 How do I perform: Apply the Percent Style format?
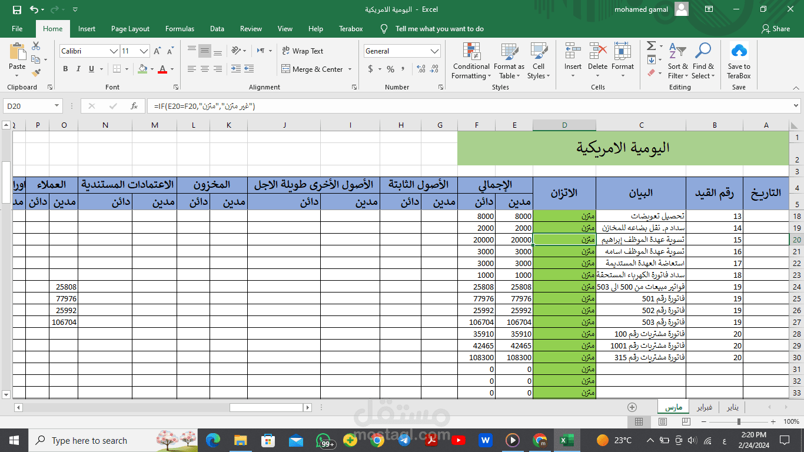coord(390,69)
